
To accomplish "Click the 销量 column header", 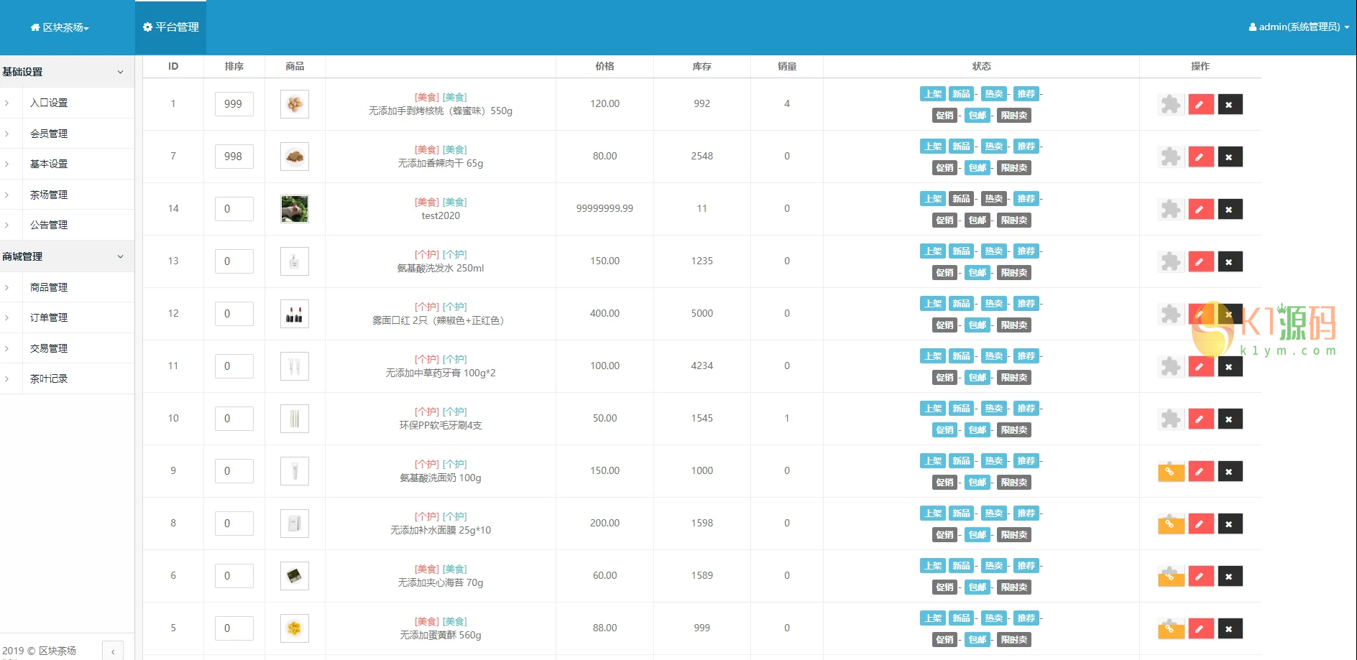I will (787, 66).
